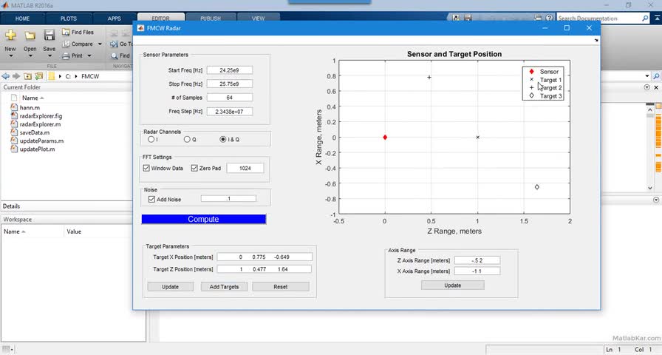
Task: Click the browse-for-folder icon
Action: [x=39, y=76]
